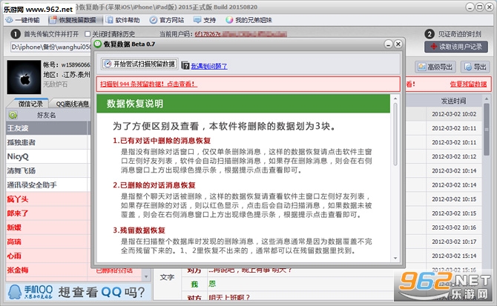497x306 pixels.
Task: Click the Apple logo avatar thumbnail
Action: click(x=24, y=77)
